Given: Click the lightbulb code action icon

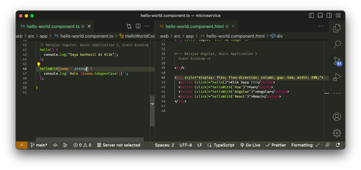Looking at the screenshot, I should pos(39,64).
